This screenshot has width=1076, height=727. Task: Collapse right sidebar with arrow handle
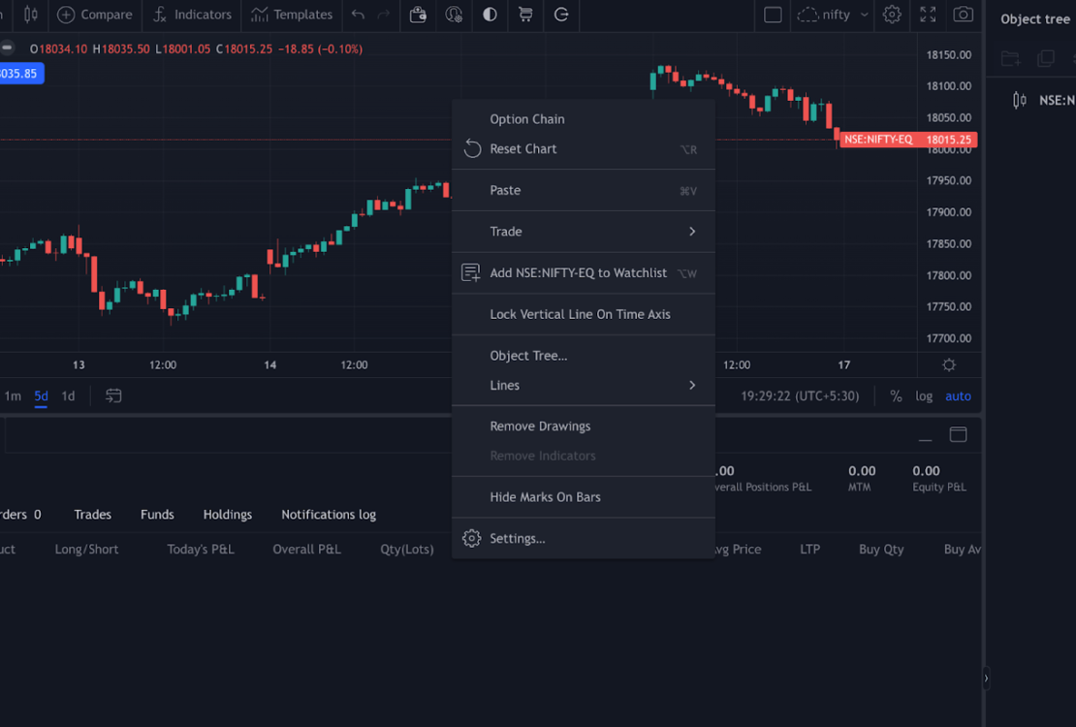coord(986,679)
